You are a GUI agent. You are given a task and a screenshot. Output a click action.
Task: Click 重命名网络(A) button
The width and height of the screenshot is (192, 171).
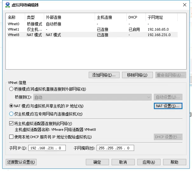(171, 75)
